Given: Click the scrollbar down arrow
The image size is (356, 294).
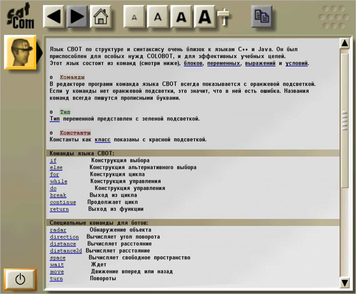Looking at the screenshot, I should pyautogui.click(x=345, y=283).
